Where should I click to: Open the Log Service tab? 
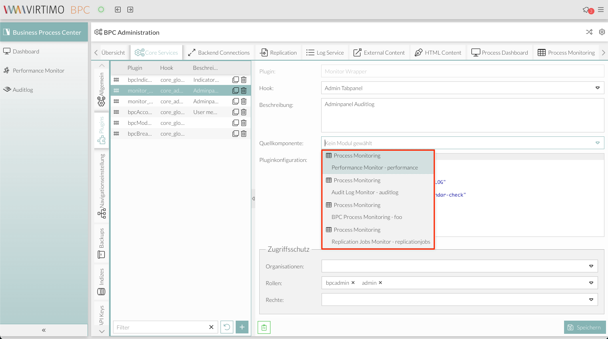click(325, 53)
